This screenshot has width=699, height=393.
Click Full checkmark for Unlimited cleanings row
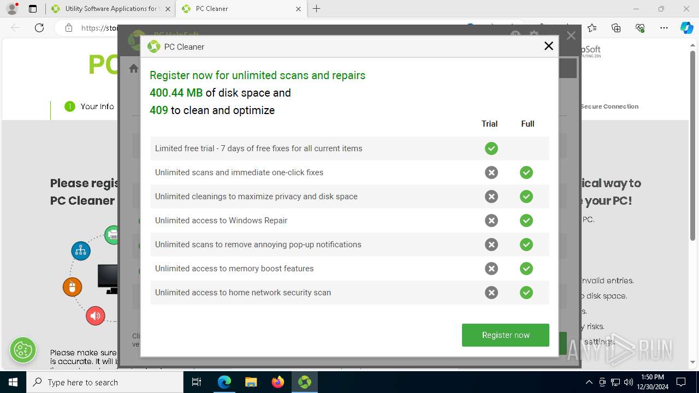[x=526, y=196]
